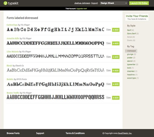Click the 'By Style' heading
154x137 pixels.
(x=131, y=26)
